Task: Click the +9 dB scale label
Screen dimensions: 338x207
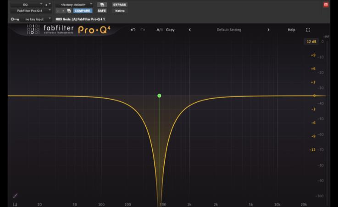Action: pos(313,55)
